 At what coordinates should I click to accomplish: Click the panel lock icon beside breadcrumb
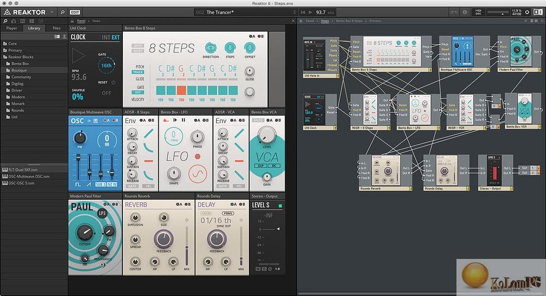click(x=72, y=21)
